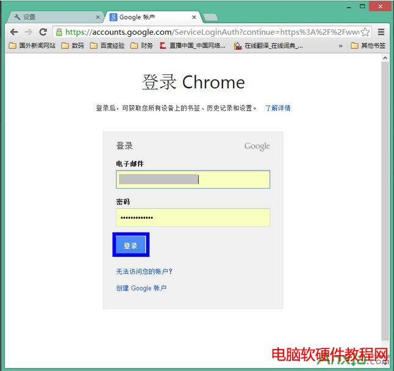Screen dimensions: 394x371
Task: Close the Google 帐户 tab
Action: [x=194, y=17]
